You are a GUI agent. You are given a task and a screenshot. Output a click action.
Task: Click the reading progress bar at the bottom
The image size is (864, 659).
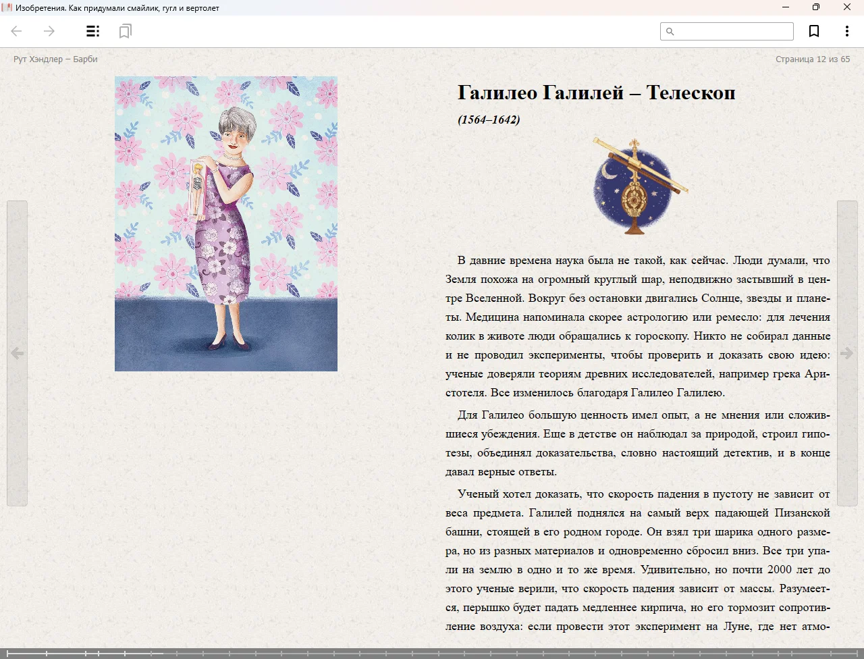[x=432, y=653]
